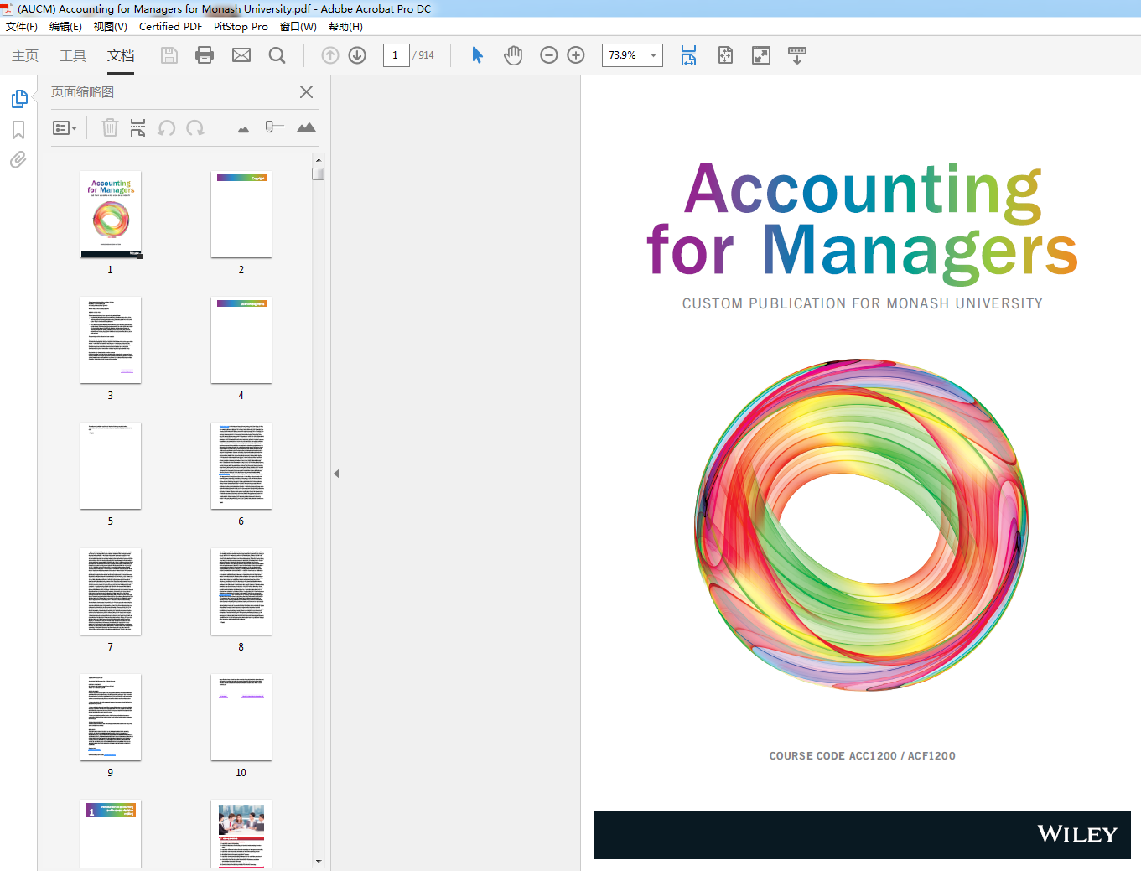Image resolution: width=1141 pixels, height=871 pixels.
Task: Click total page count '/ 914'
Action: click(424, 55)
